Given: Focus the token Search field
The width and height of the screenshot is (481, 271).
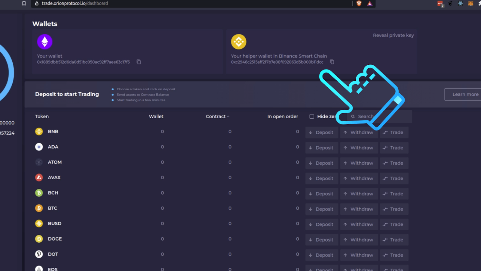Looking at the screenshot, I should click(x=379, y=117).
